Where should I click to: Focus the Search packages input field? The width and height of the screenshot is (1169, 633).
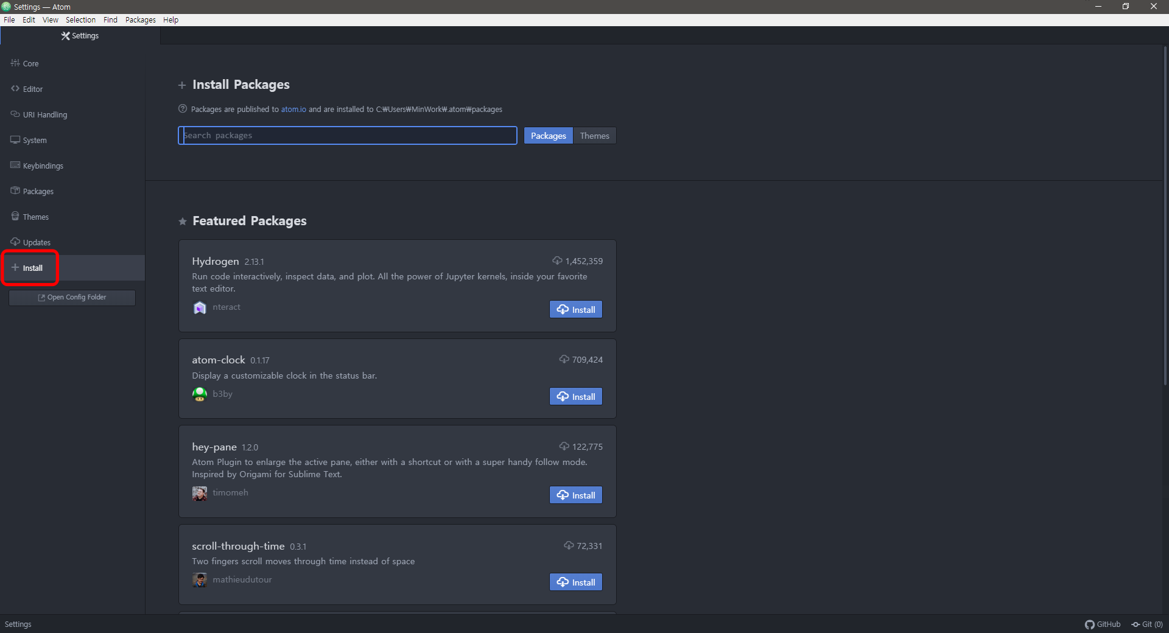click(348, 135)
